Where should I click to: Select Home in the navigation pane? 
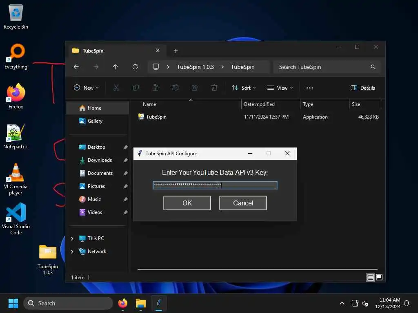coord(98,108)
